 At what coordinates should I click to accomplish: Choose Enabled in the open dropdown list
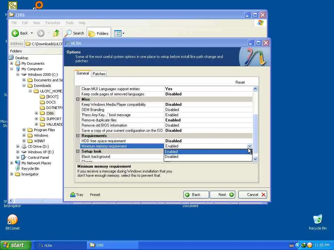click(208, 152)
